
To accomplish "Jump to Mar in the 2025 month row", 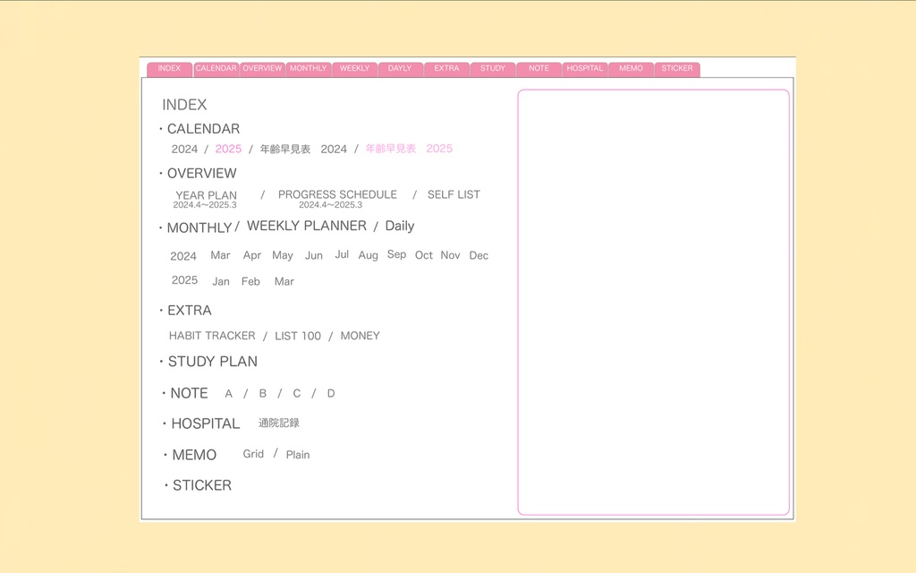I will click(x=284, y=282).
